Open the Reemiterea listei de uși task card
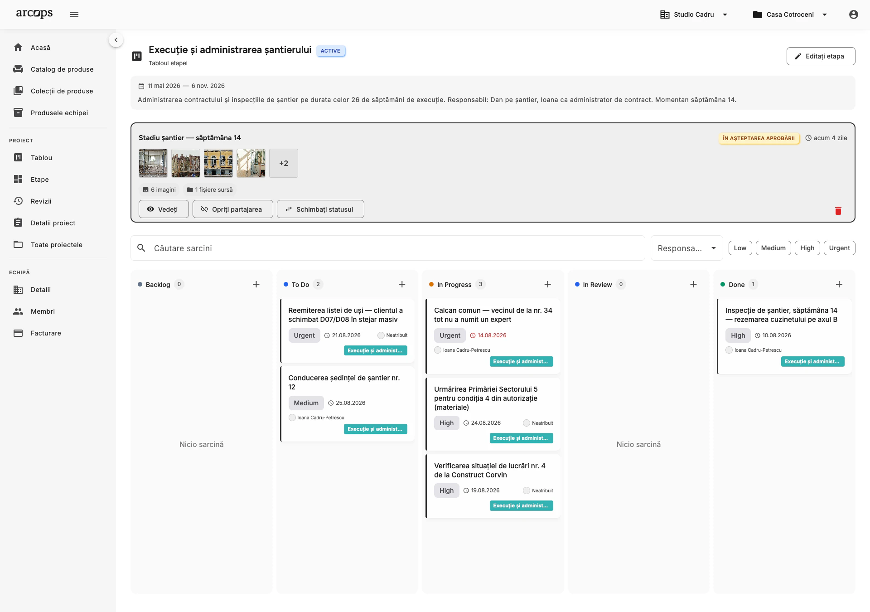 point(347,330)
